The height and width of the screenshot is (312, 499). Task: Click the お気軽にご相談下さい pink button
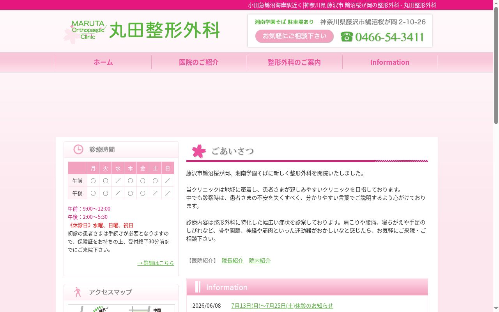[x=295, y=36]
